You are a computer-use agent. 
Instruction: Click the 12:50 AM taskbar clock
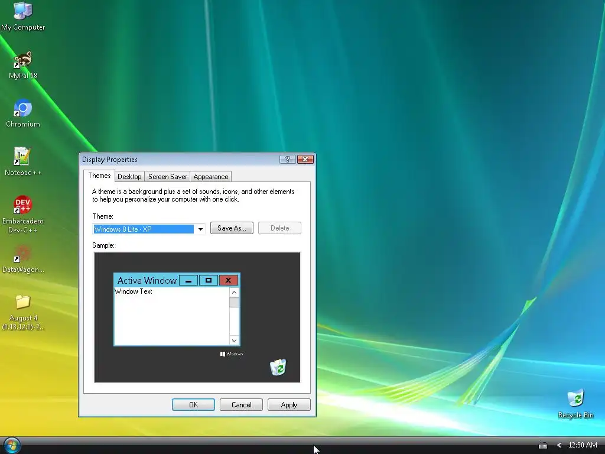click(583, 445)
